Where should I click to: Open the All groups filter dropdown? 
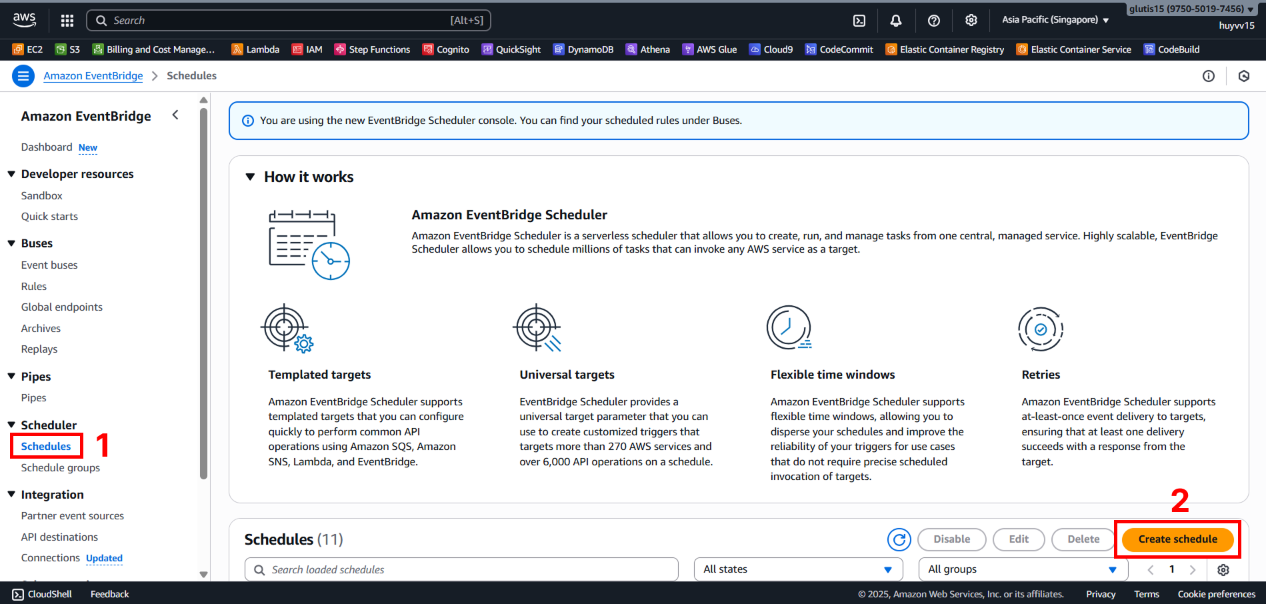[x=1022, y=569]
